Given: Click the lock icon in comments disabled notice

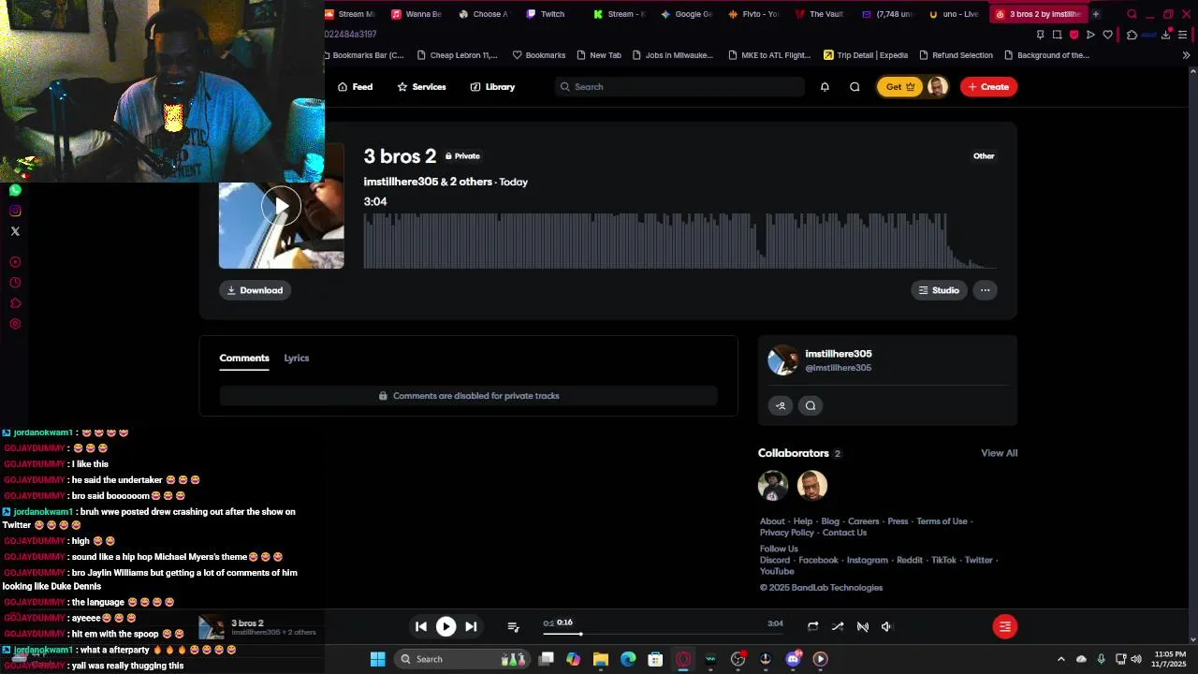Looking at the screenshot, I should pos(383,396).
